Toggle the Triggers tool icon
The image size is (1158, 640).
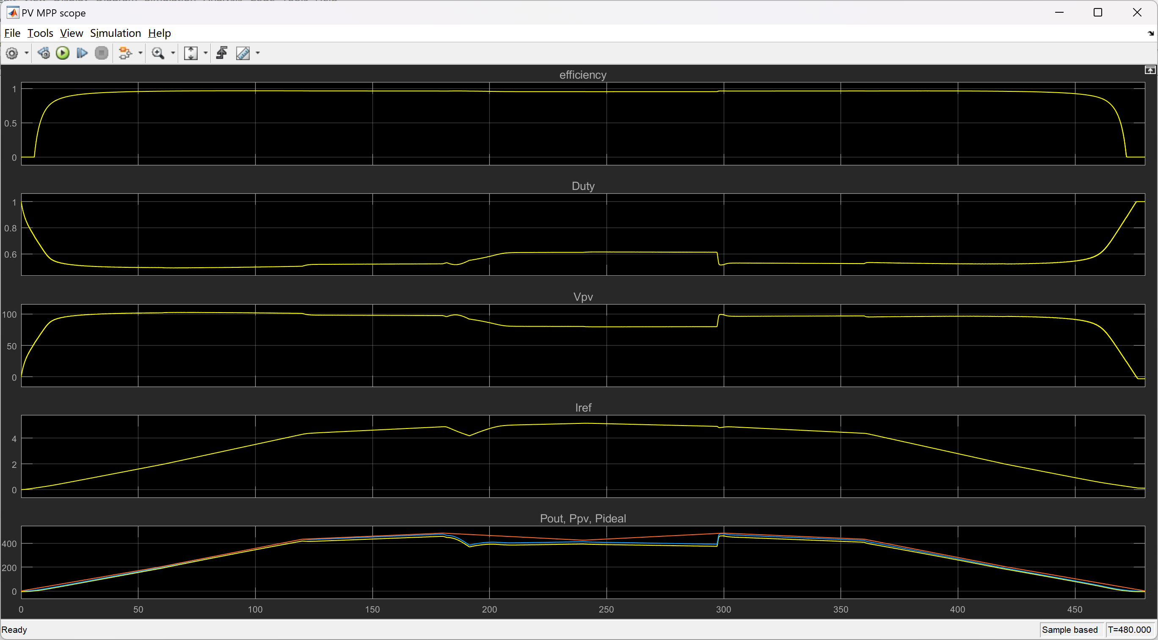coord(222,53)
